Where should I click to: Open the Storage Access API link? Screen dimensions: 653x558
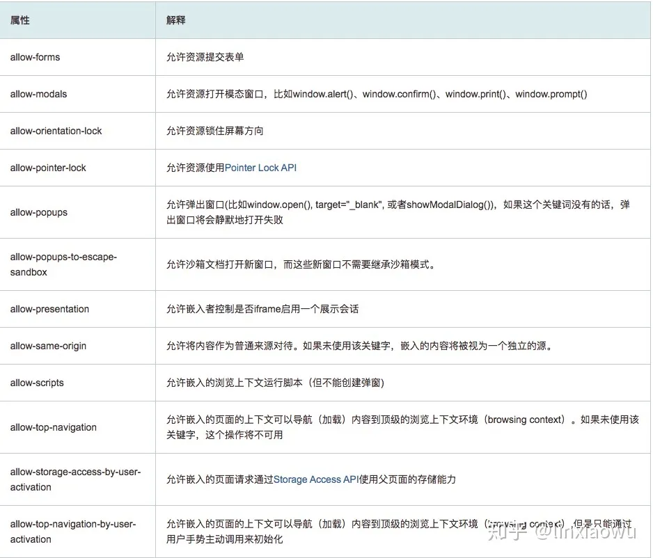(315, 479)
